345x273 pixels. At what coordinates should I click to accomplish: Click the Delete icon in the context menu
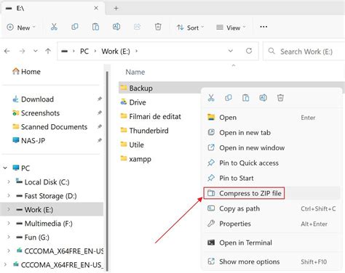click(280, 98)
